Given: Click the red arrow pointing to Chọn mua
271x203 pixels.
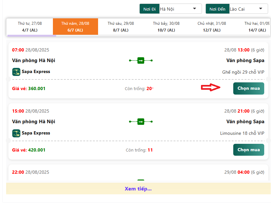Looking at the screenshot, I should [211, 88].
